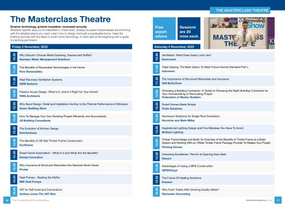Click 'Heat Pumps – Busting the Myths' session
The image size is (285, 207).
tap(39, 178)
